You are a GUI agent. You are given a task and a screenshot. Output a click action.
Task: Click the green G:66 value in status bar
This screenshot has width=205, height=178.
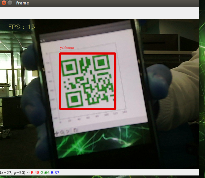pos(45,173)
